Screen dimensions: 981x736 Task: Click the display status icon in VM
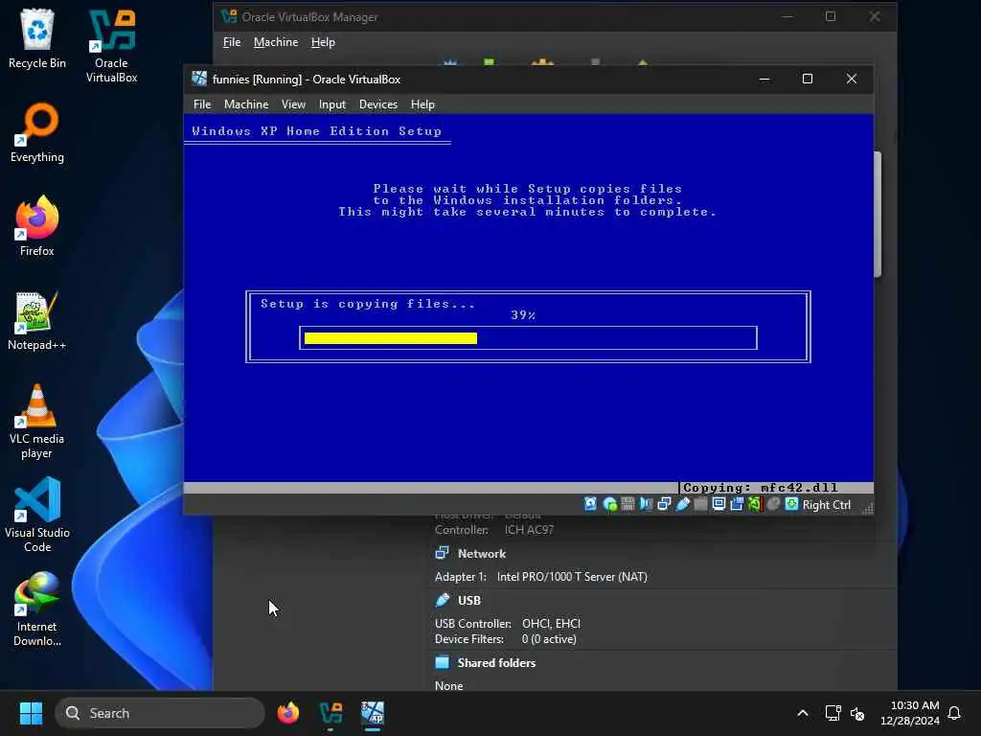click(x=719, y=504)
